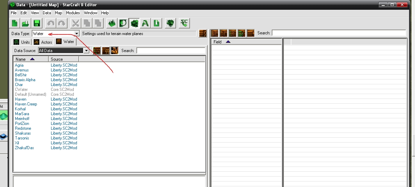The height and width of the screenshot is (187, 415).
Task: Open the Import module down-arrow icon
Action: pyautogui.click(x=157, y=23)
